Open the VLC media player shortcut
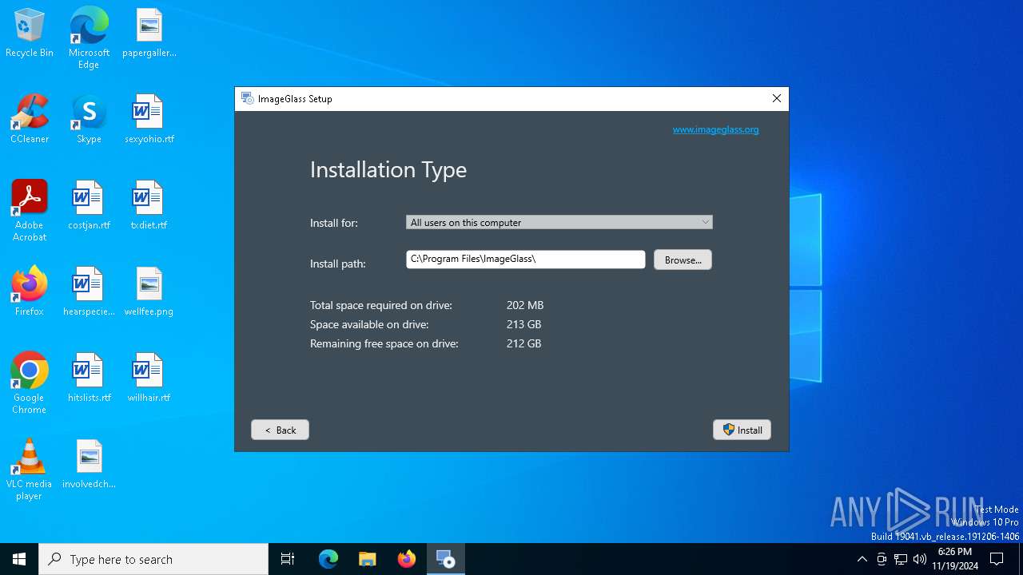The width and height of the screenshot is (1023, 575). pos(30,470)
